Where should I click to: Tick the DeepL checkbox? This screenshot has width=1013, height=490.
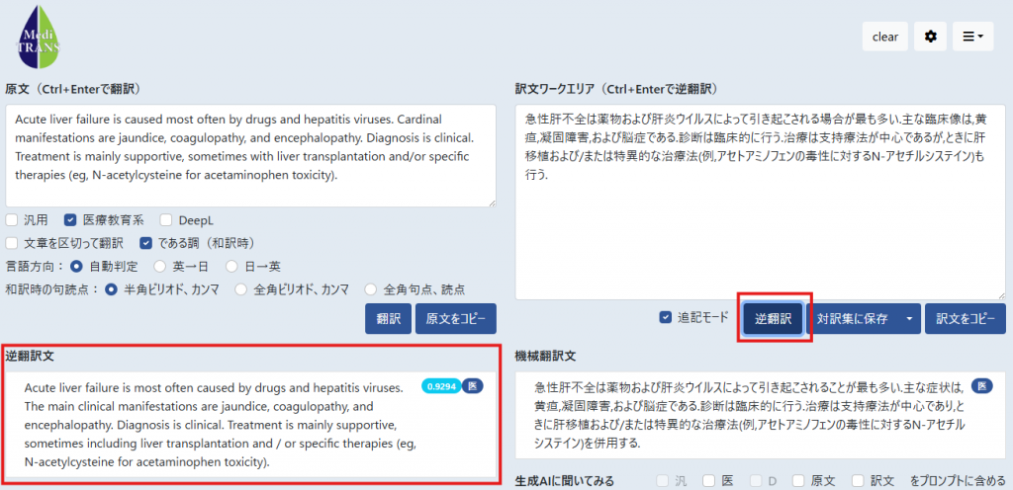166,220
